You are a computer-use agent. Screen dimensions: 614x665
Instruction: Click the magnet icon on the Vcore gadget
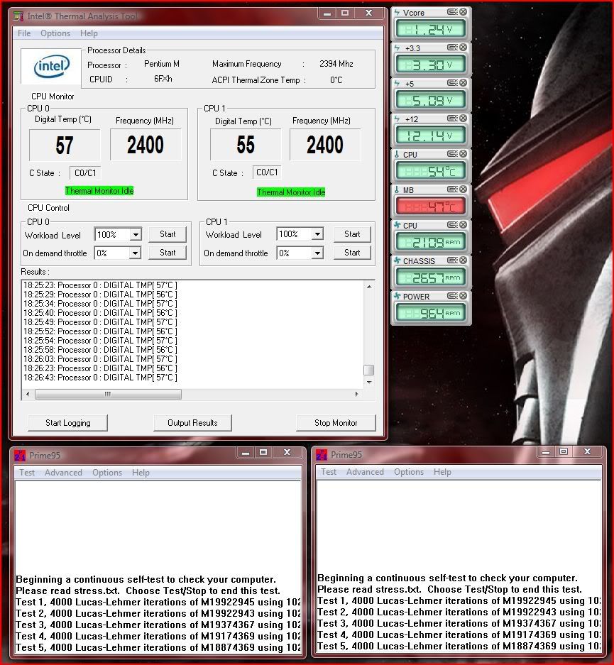pos(452,12)
